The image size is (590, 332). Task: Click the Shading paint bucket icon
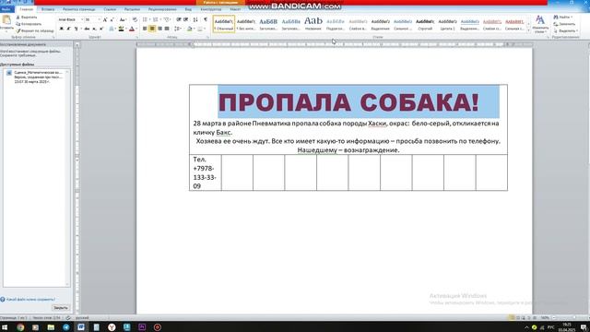coord(189,29)
